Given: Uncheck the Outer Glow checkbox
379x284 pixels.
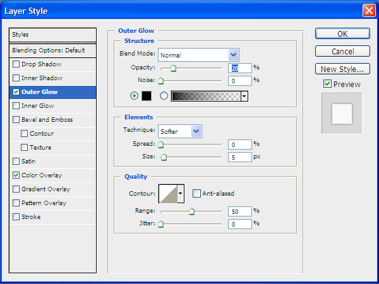Looking at the screenshot, I should (x=16, y=92).
